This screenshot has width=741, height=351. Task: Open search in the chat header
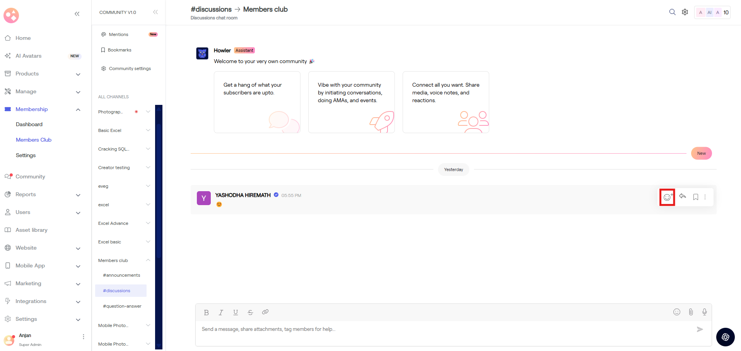(672, 12)
